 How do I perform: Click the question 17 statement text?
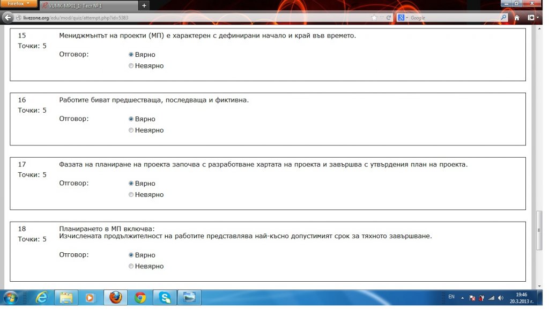[263, 165]
